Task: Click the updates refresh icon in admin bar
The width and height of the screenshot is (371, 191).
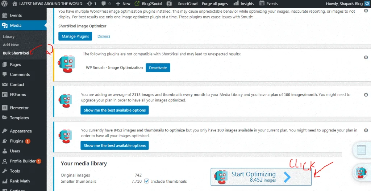Action: (x=89, y=4)
